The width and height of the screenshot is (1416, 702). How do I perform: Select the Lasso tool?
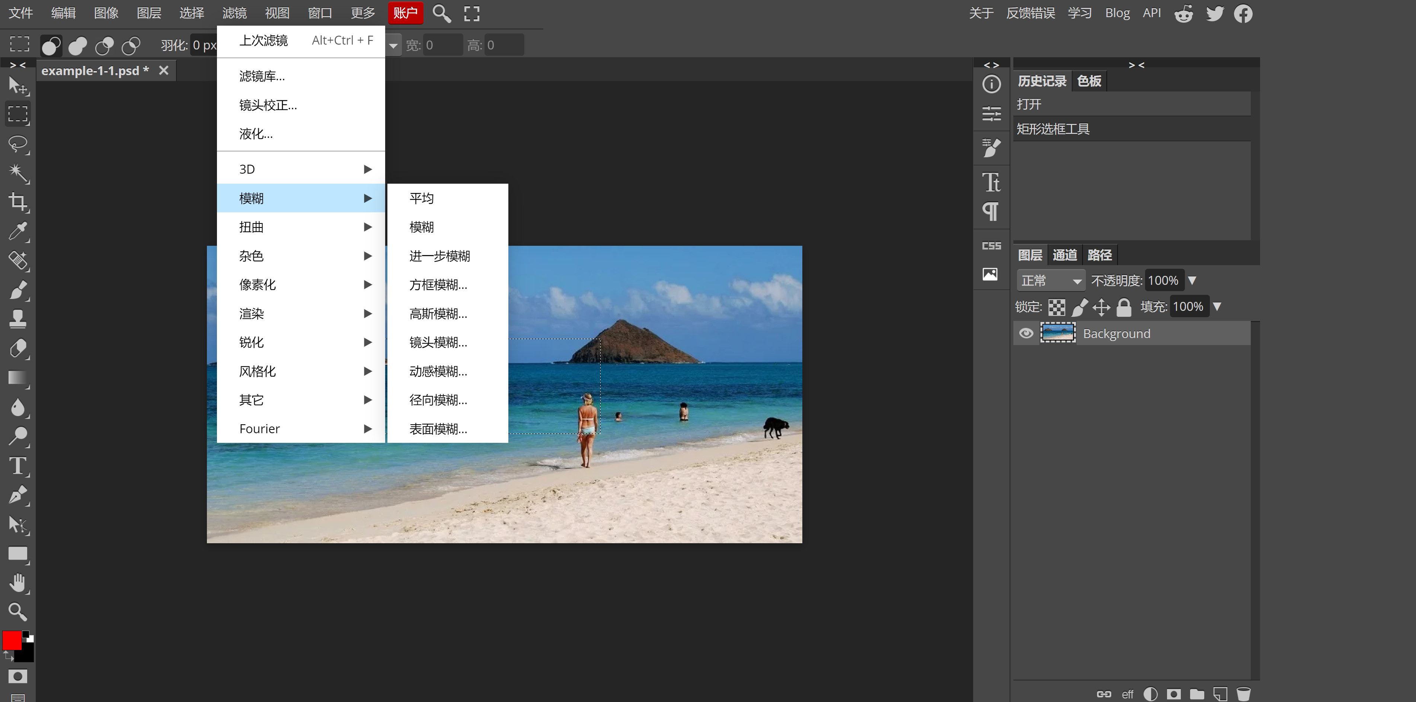point(17,144)
